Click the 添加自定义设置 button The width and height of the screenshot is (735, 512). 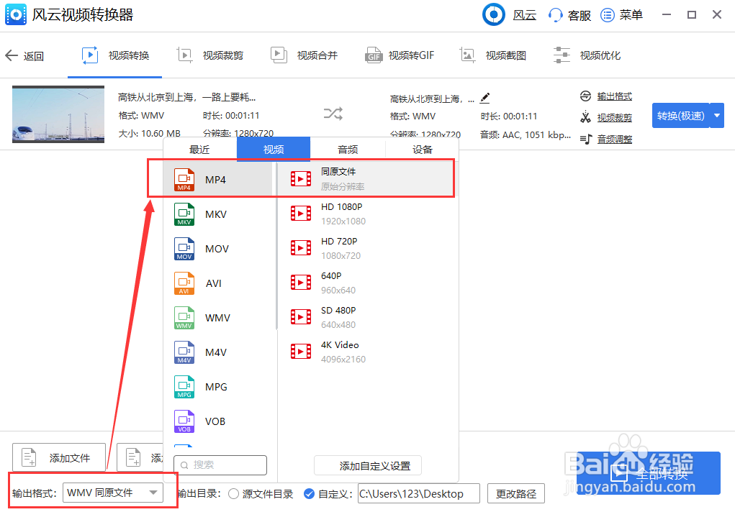[x=367, y=465]
